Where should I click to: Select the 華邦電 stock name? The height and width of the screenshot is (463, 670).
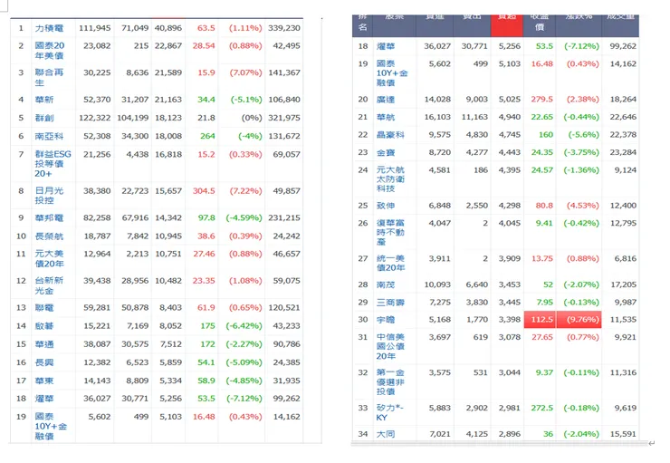pos(49,218)
